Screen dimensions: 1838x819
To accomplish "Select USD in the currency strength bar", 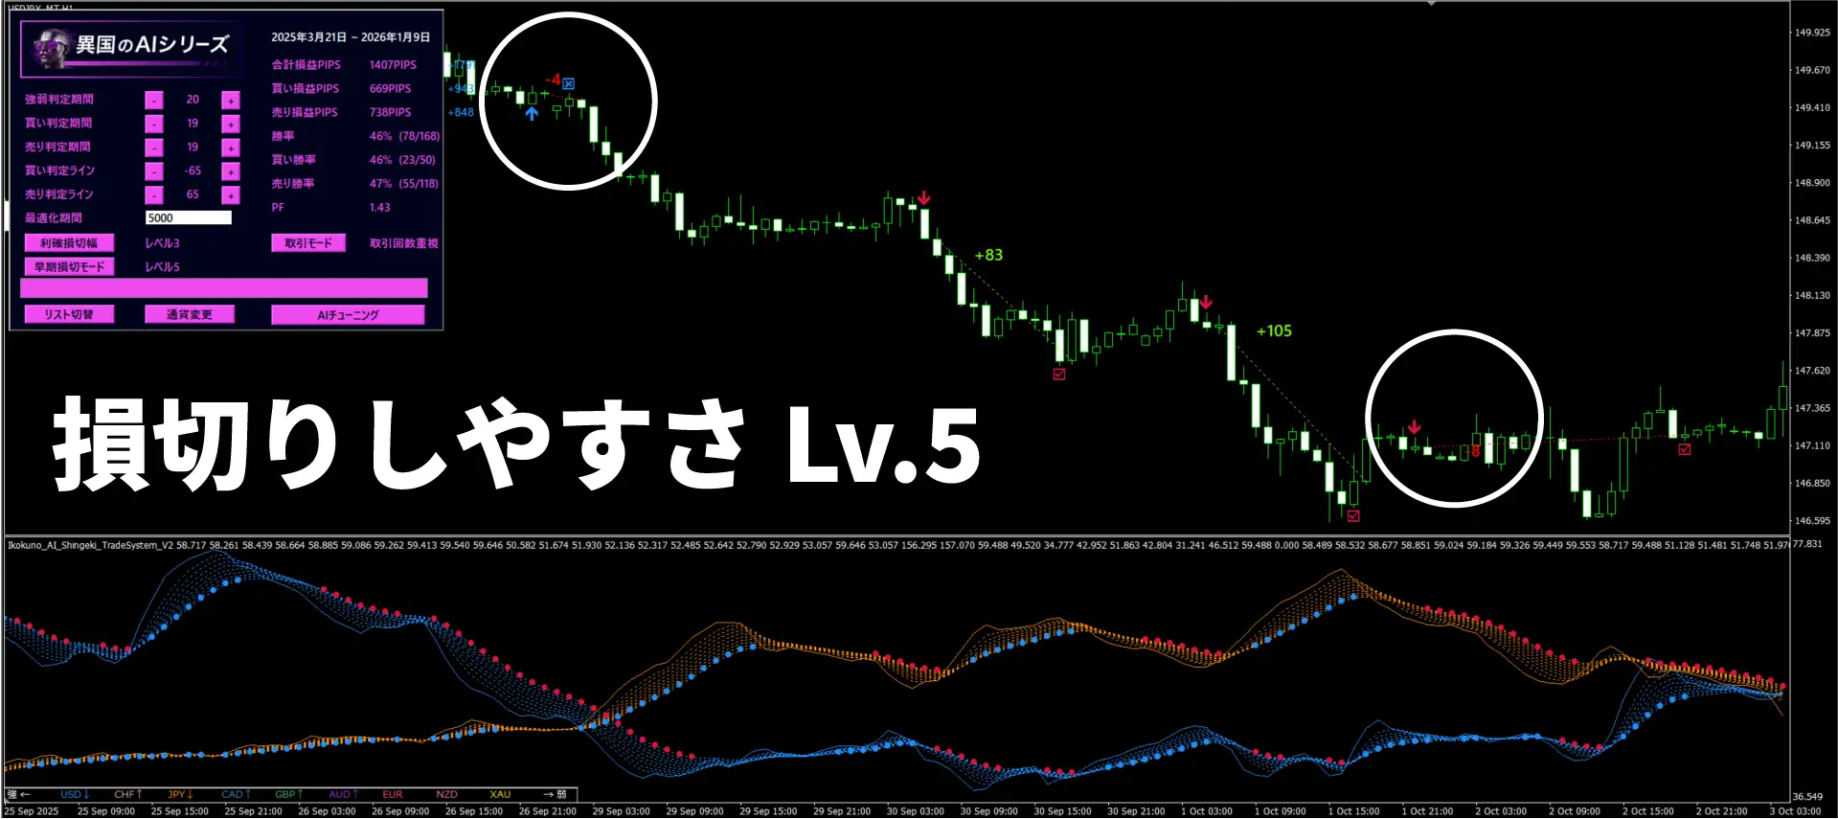I will [x=73, y=794].
